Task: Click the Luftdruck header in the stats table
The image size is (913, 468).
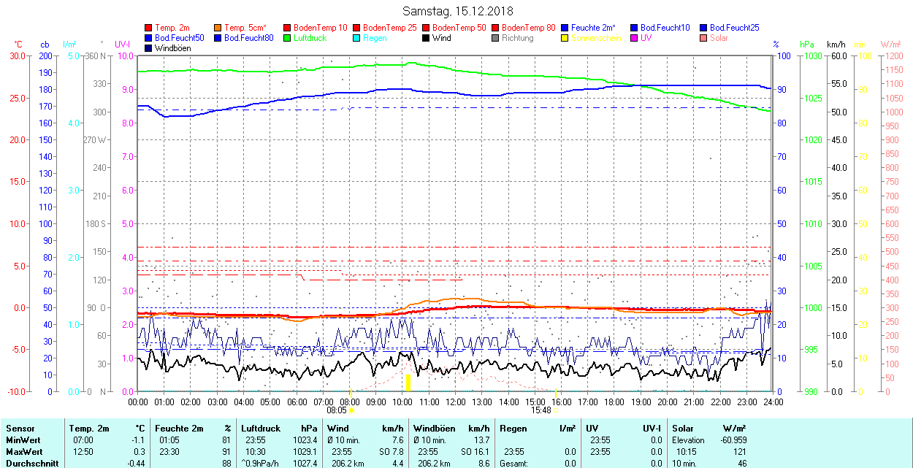Action: [x=261, y=429]
